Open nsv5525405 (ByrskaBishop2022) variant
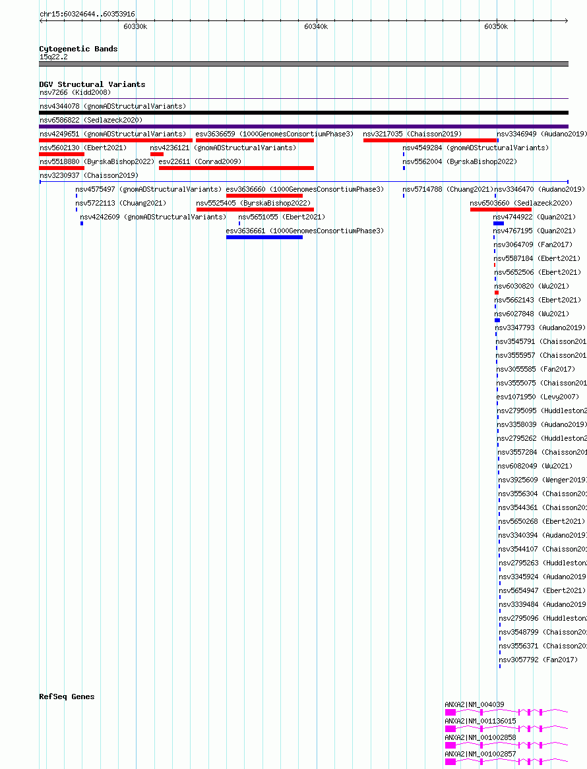Viewport: 587px width, 769px height. 253,203
